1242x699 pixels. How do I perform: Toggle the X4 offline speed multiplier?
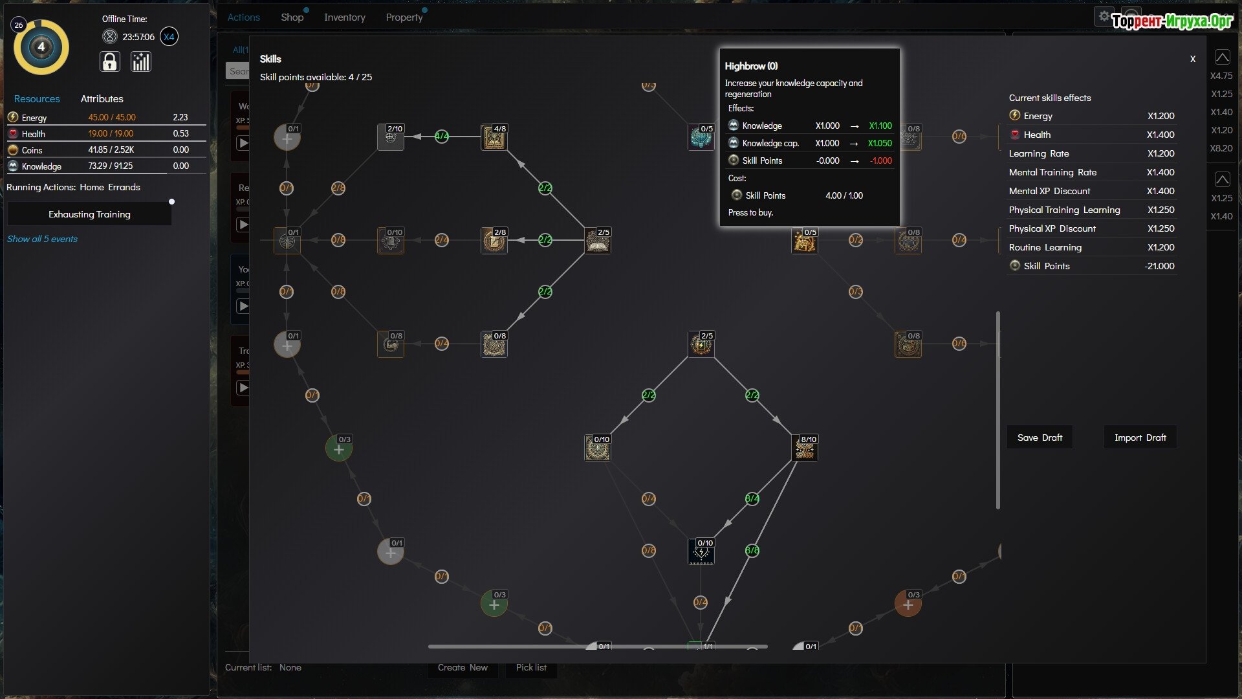point(169,37)
